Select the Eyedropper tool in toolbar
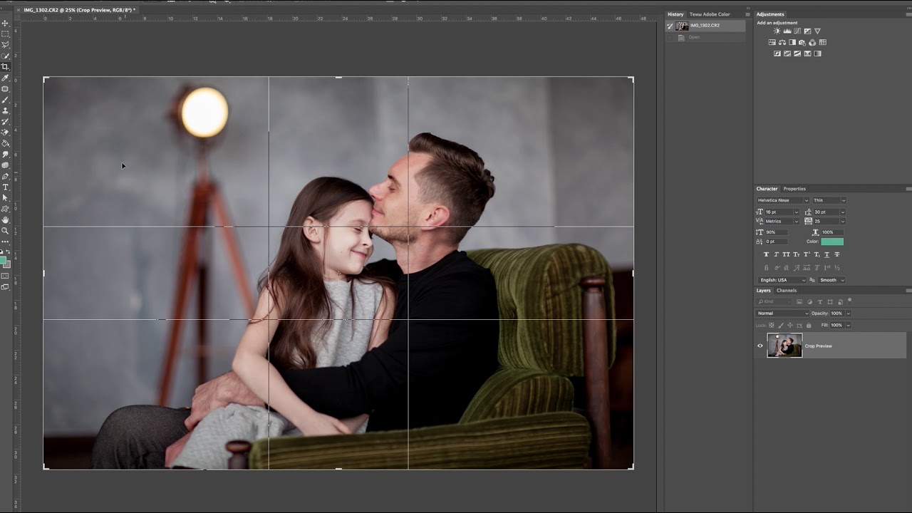Screen dimensions: 912x513 click(x=5, y=78)
